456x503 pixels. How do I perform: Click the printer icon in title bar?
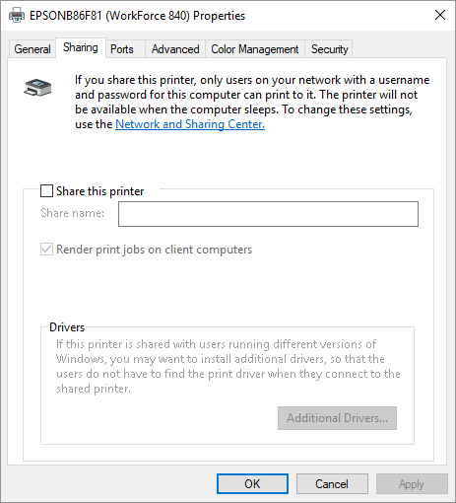(x=17, y=16)
